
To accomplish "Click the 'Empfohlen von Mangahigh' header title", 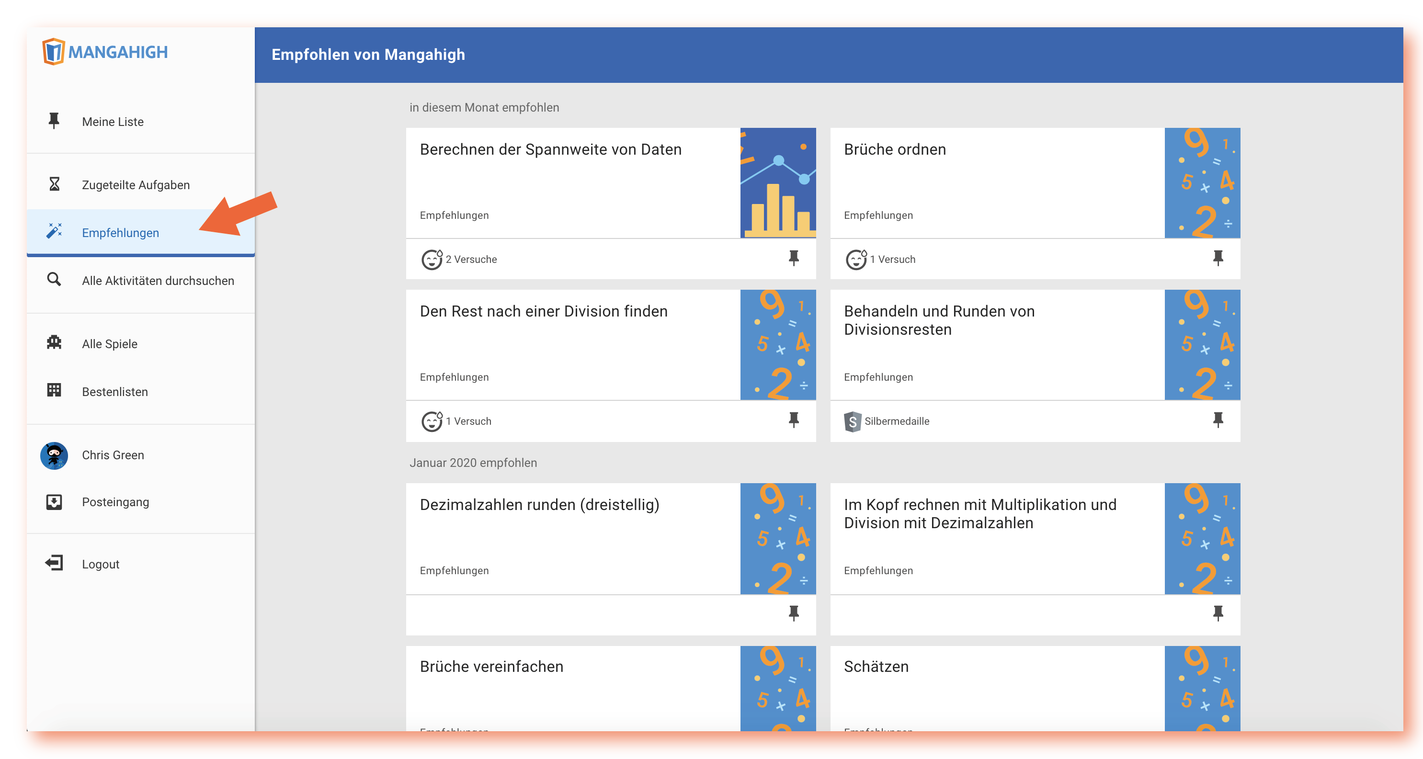I will click(x=368, y=55).
